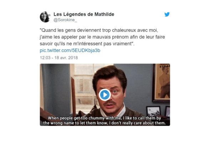Click the framed poster on the video's wall
The height and width of the screenshot is (143, 214).
(x=162, y=83)
